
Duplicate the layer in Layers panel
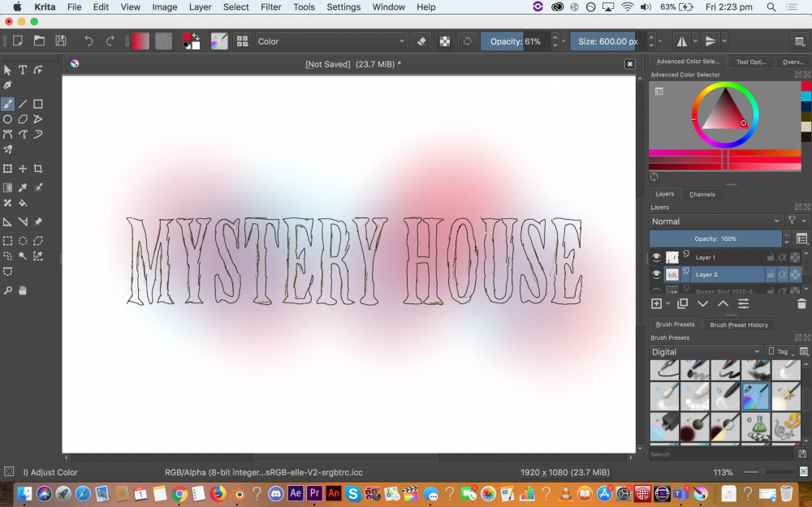coord(683,304)
